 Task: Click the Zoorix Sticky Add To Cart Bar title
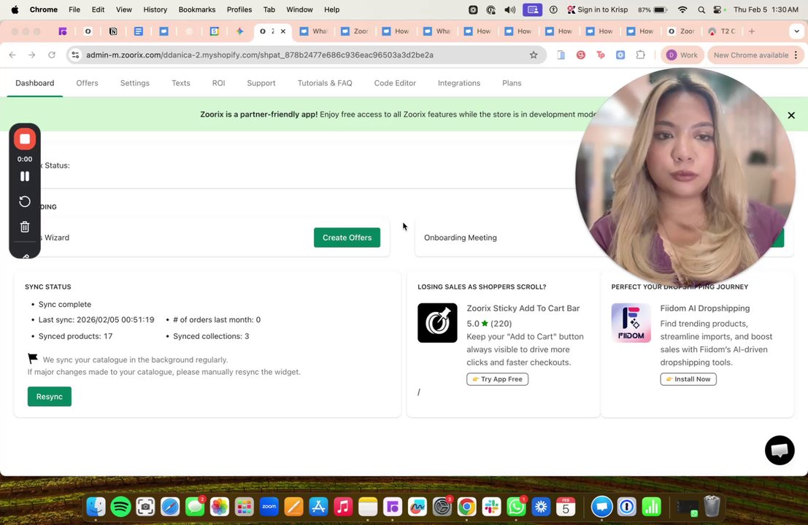tap(523, 308)
